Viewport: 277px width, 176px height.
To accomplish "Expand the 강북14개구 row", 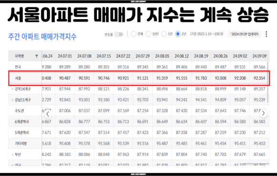I will [x=12, y=89].
